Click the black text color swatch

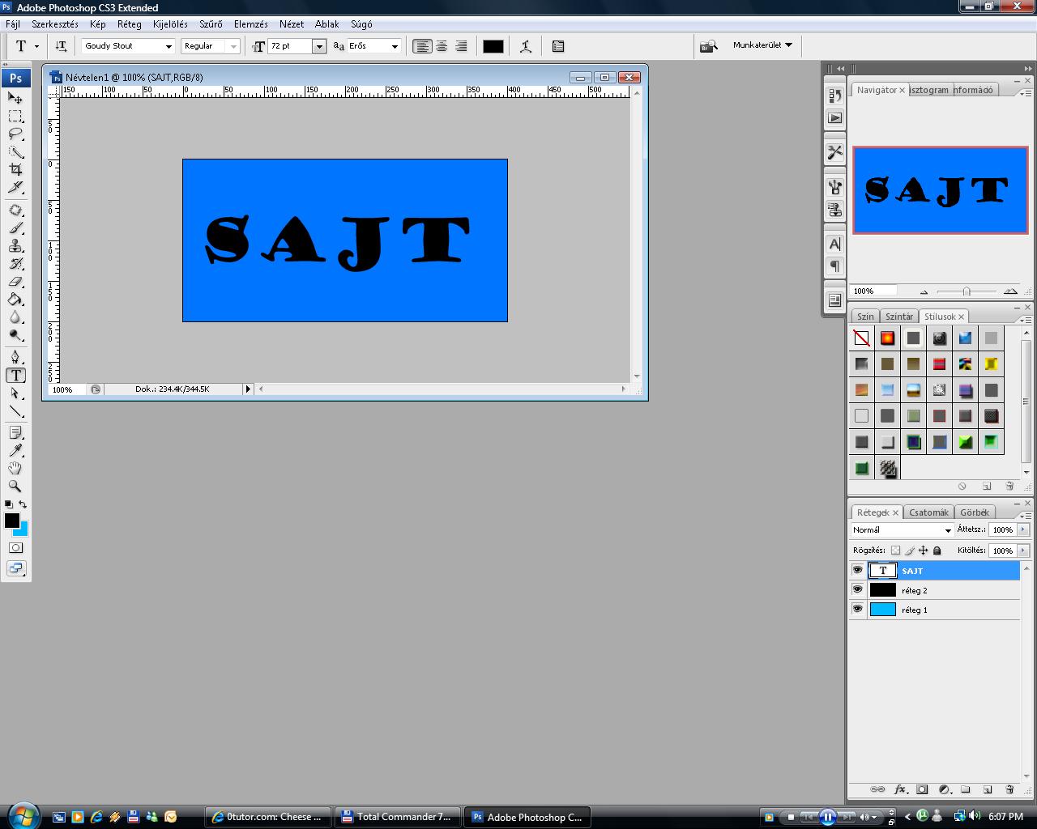click(x=493, y=46)
